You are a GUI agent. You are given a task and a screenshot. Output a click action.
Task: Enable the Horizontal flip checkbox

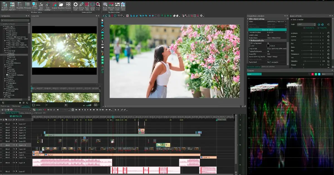tap(304, 28)
